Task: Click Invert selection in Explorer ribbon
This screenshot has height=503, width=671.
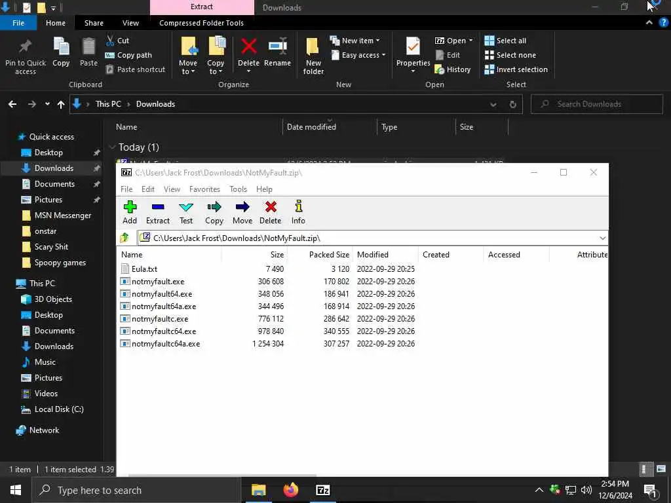Action: pos(516,69)
